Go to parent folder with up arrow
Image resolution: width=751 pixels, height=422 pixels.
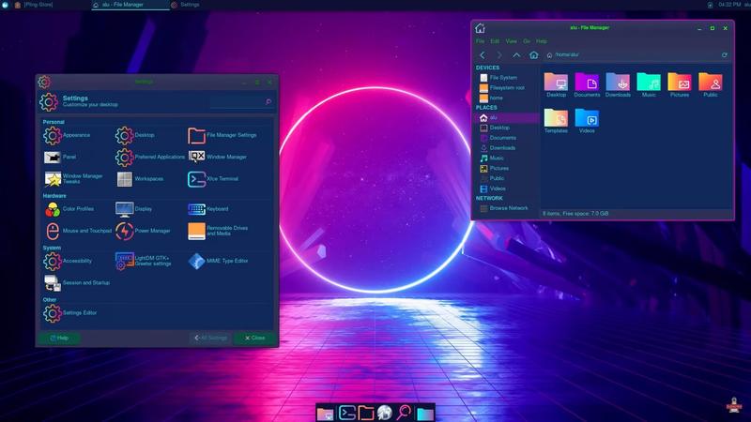click(x=516, y=55)
